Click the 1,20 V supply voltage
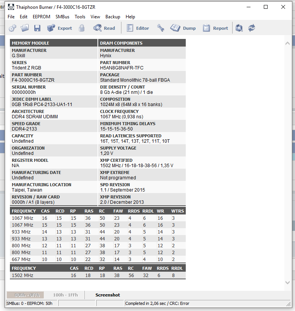Image resolution: width=295 pixels, height=311 pixels. pos(107,153)
